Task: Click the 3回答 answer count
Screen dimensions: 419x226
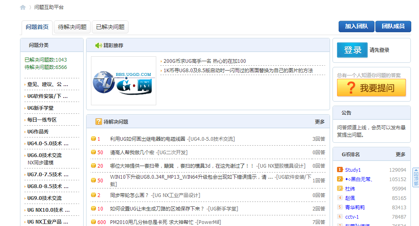Action: tap(319, 139)
